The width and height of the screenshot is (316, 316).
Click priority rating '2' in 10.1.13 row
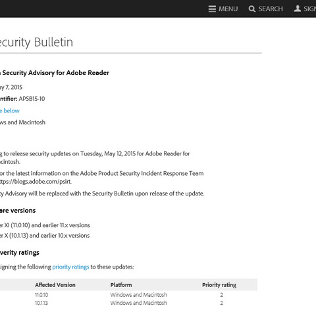tap(222, 303)
